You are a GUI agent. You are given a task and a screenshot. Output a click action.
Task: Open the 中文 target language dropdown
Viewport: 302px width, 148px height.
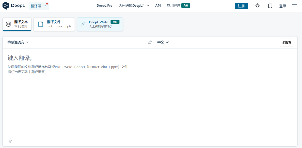pos(163,42)
